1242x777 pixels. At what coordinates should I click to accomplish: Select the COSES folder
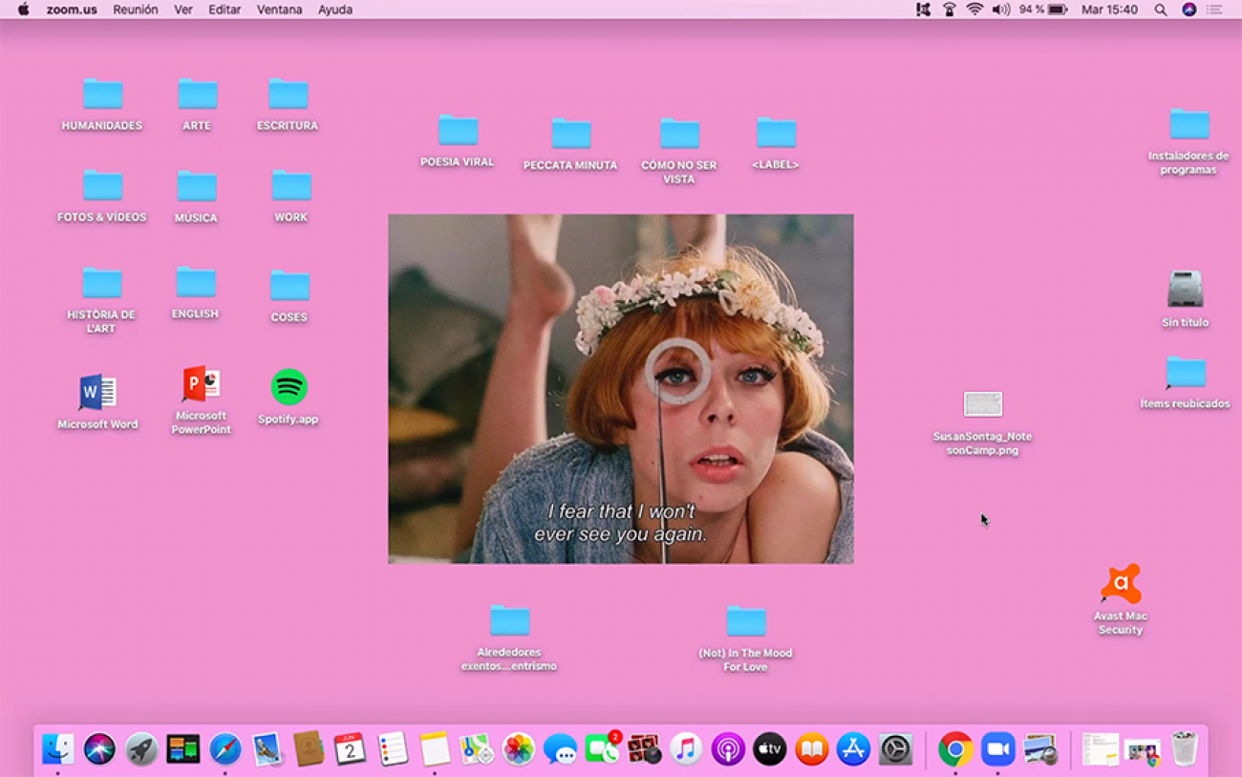[289, 295]
